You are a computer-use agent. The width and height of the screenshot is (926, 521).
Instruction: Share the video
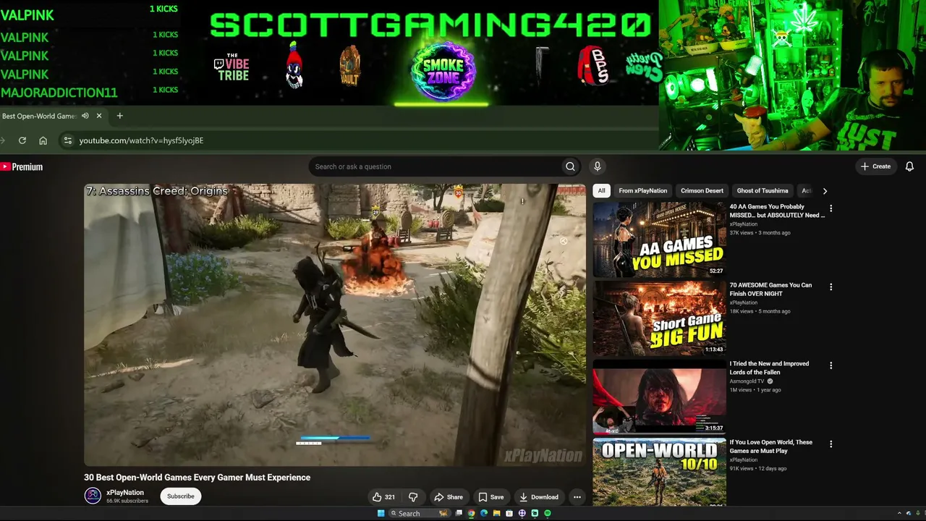pos(448,497)
